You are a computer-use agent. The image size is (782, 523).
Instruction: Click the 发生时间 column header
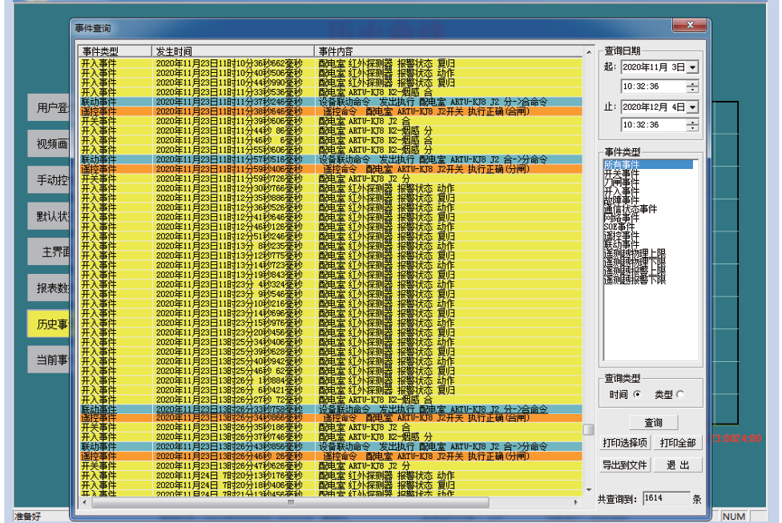click(x=232, y=51)
